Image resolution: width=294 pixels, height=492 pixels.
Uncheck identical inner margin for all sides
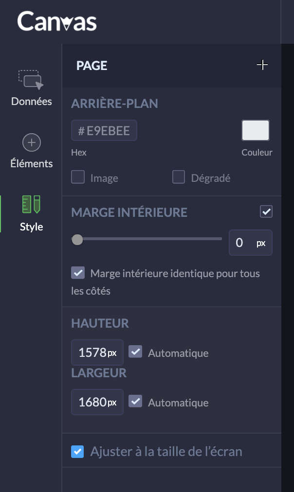click(x=78, y=273)
